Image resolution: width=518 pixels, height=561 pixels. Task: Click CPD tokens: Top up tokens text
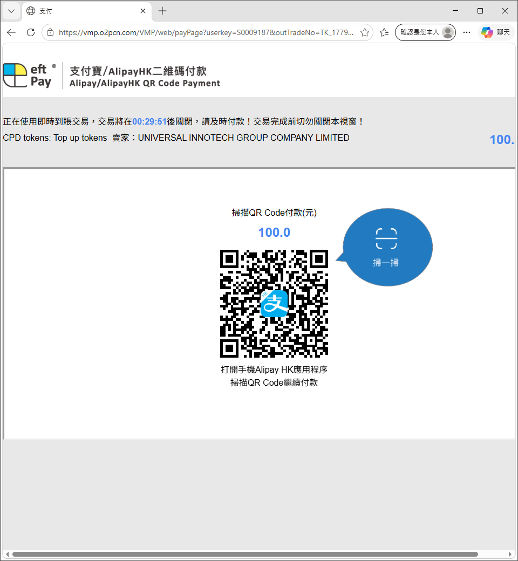pos(55,138)
